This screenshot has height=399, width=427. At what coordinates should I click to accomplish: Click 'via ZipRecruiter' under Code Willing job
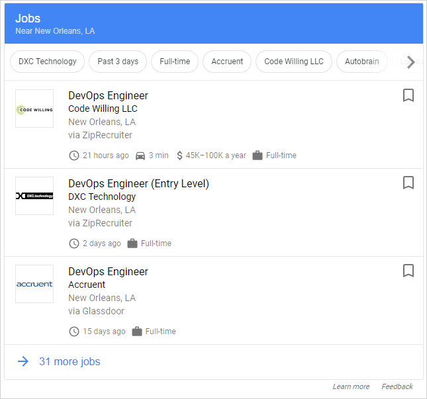coord(100,135)
